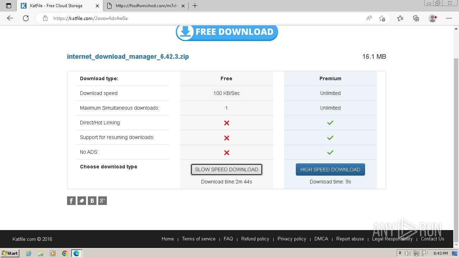
Task: Open the Contact Us page
Action: 432,239
